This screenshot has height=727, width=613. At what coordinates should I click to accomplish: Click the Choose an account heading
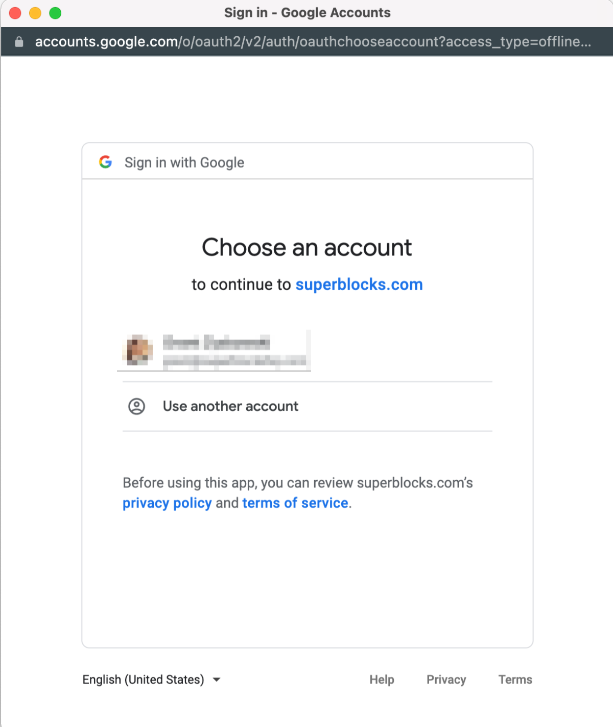coord(306,247)
